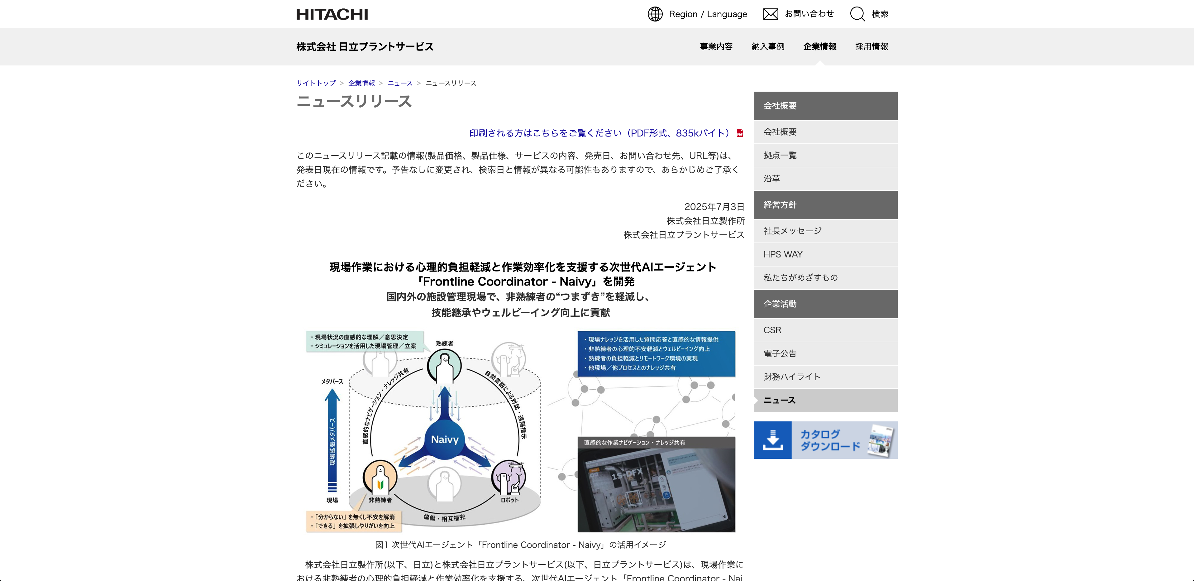
Task: Click the 株式会社 日立プラントサービス site title
Action: coord(365,46)
